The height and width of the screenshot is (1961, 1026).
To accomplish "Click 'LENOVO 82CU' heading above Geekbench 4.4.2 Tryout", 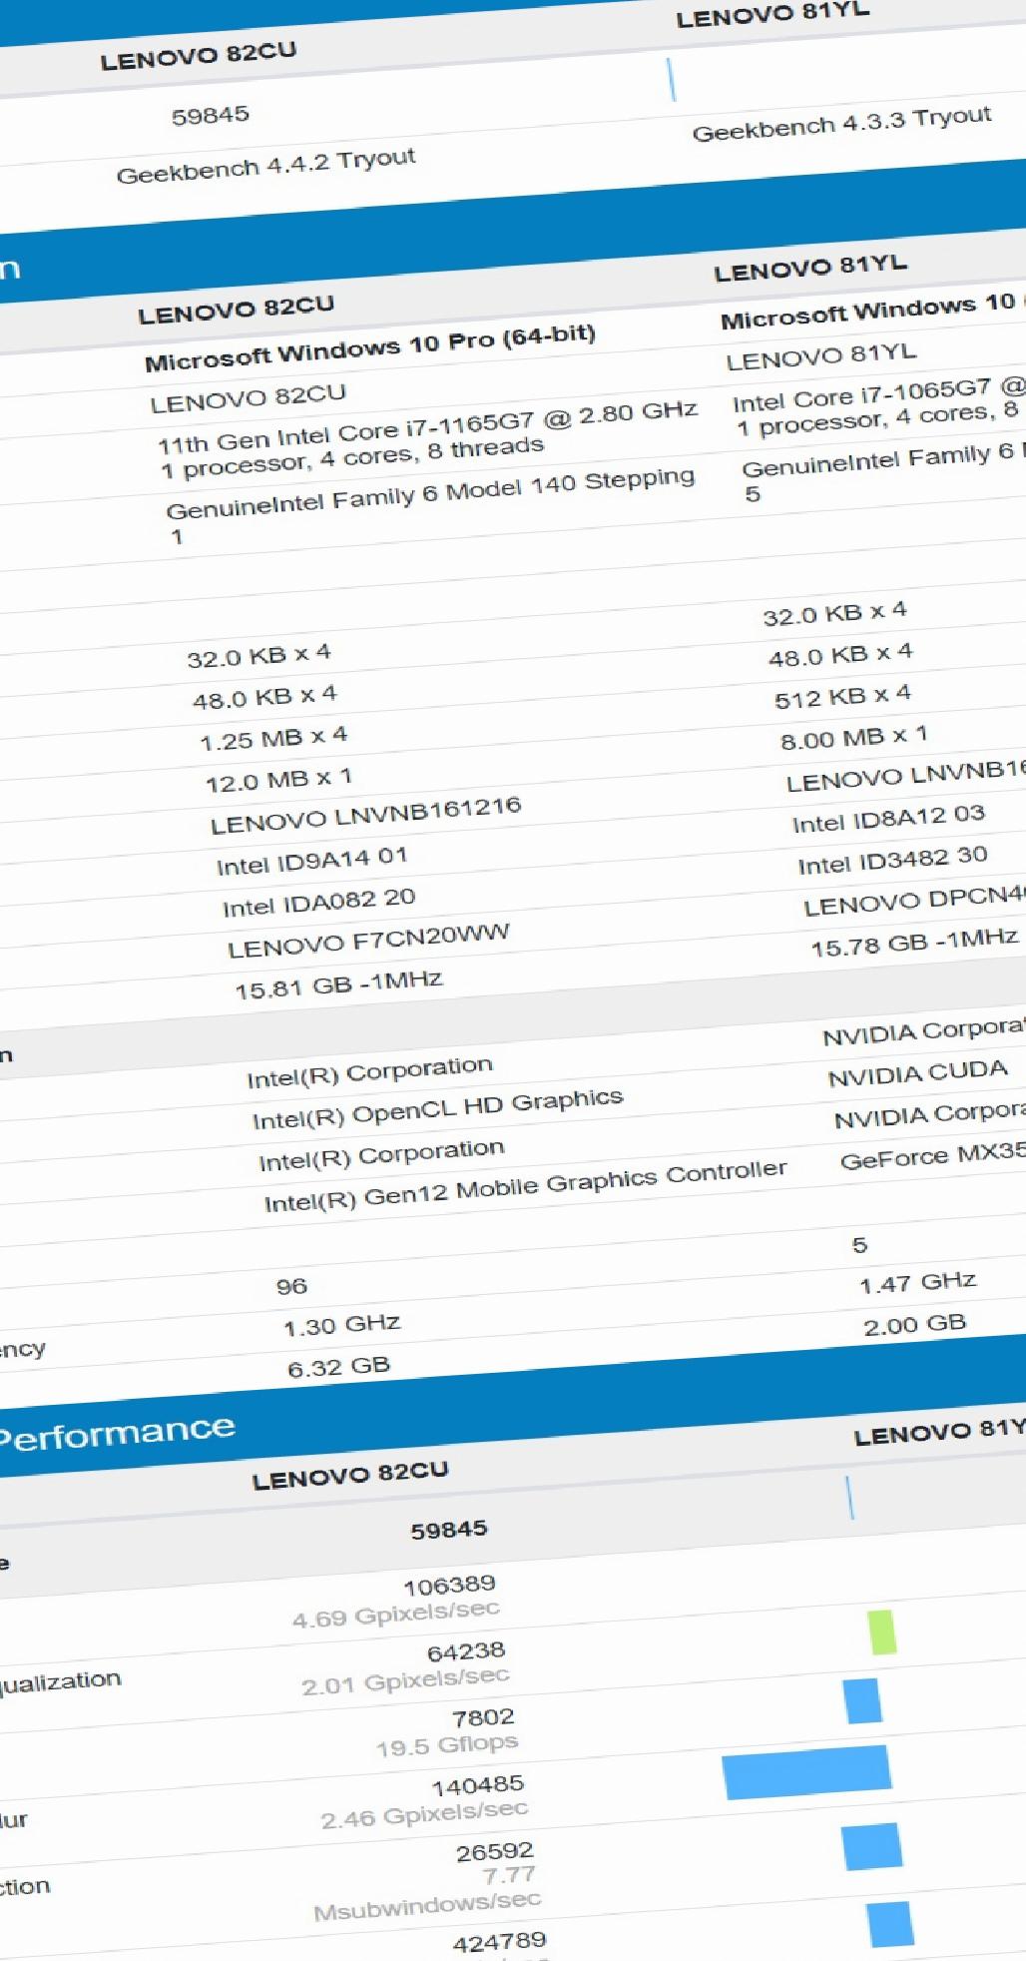I will 198,55.
